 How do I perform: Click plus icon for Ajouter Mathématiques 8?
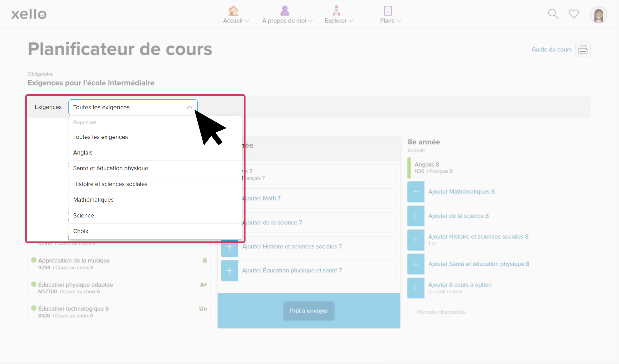click(416, 192)
